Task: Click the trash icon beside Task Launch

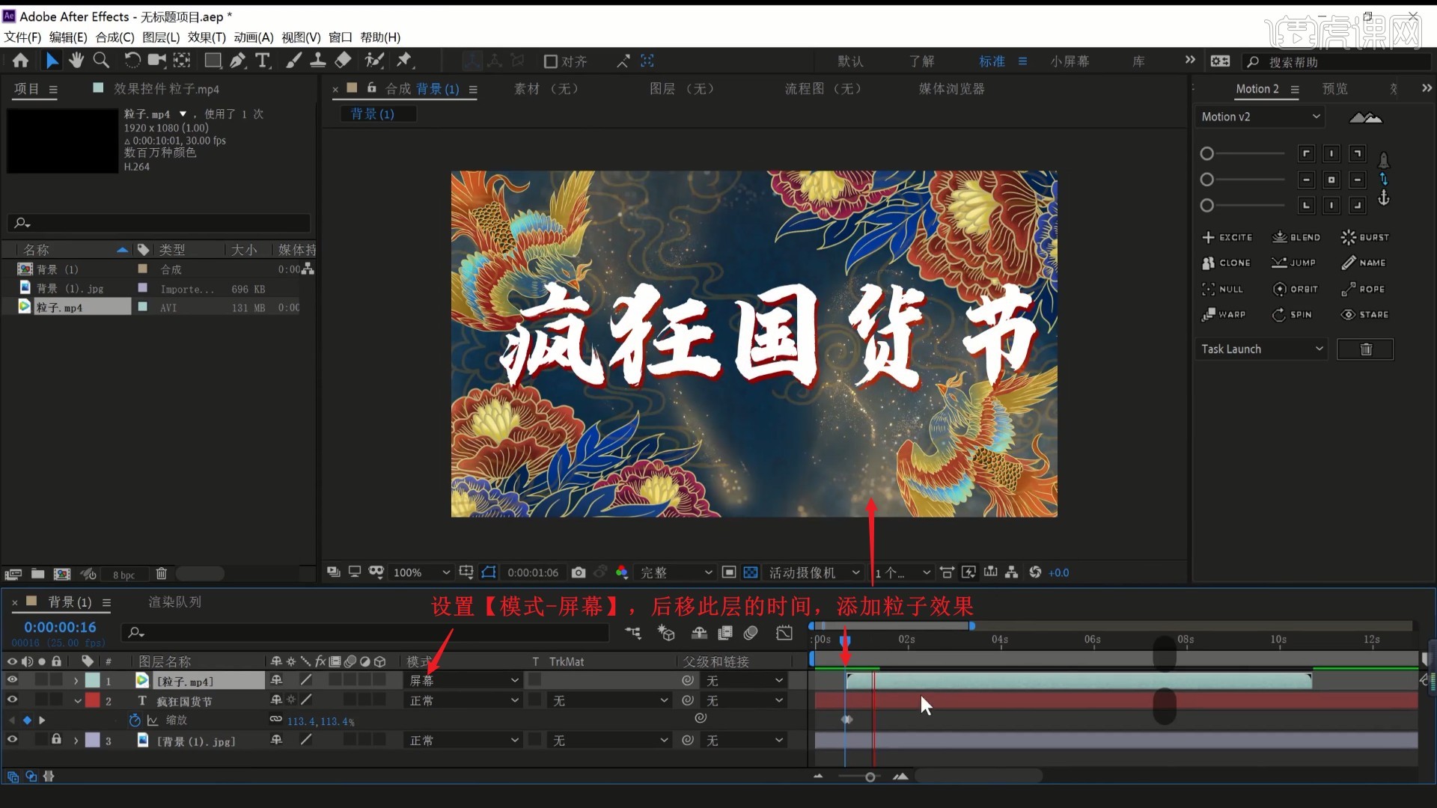Action: (x=1366, y=349)
